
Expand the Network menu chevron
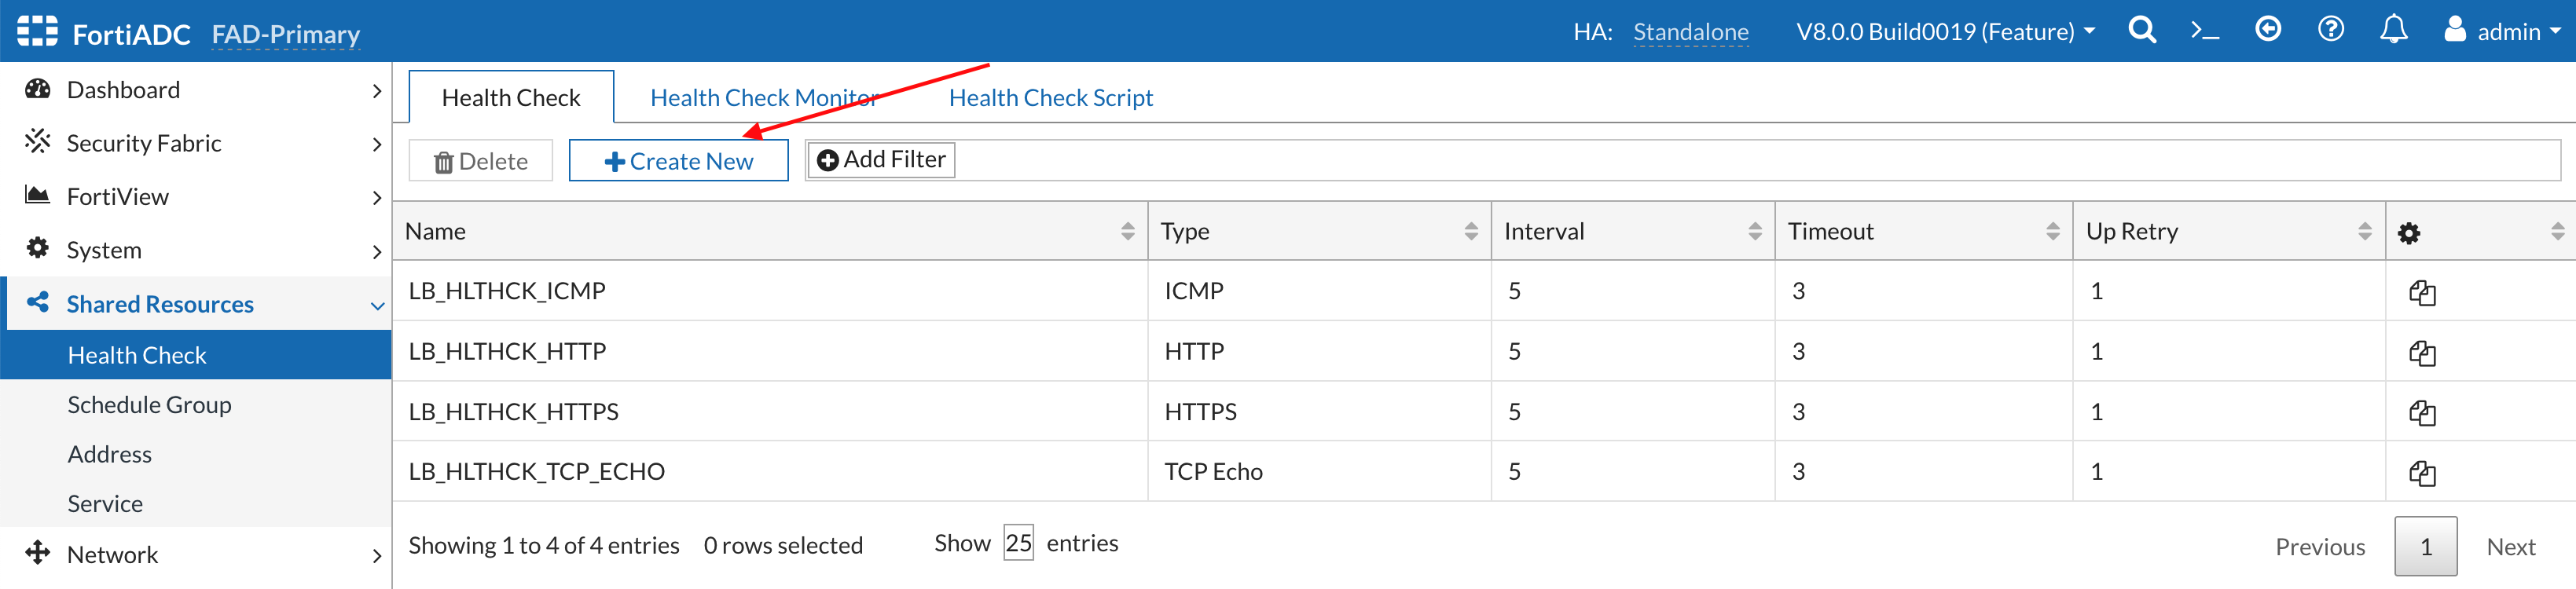click(x=376, y=556)
